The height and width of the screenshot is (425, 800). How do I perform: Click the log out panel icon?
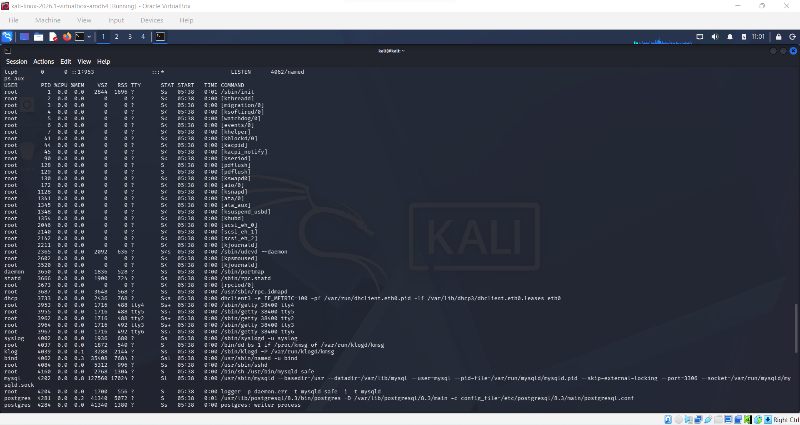click(x=793, y=37)
